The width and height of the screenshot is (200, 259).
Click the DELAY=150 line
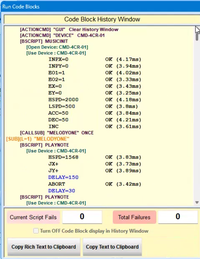click(63, 177)
